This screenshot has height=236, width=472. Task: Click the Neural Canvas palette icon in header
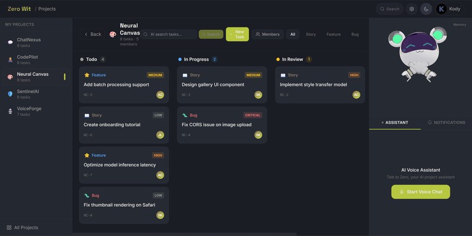point(113,34)
